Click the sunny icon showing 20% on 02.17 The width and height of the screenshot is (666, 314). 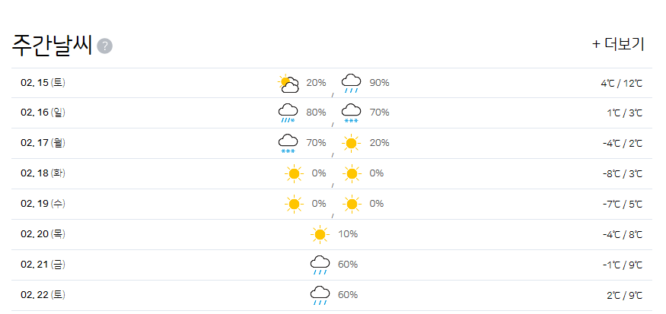click(x=351, y=144)
